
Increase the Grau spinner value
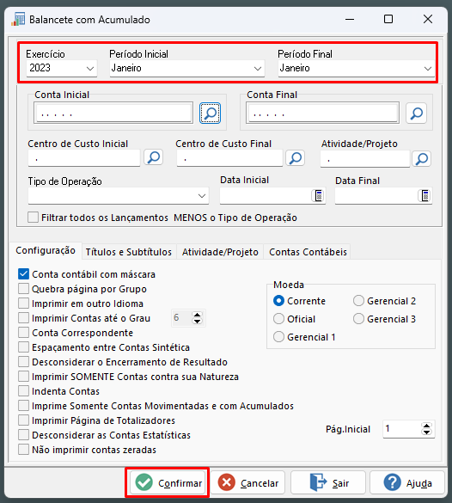click(x=197, y=315)
